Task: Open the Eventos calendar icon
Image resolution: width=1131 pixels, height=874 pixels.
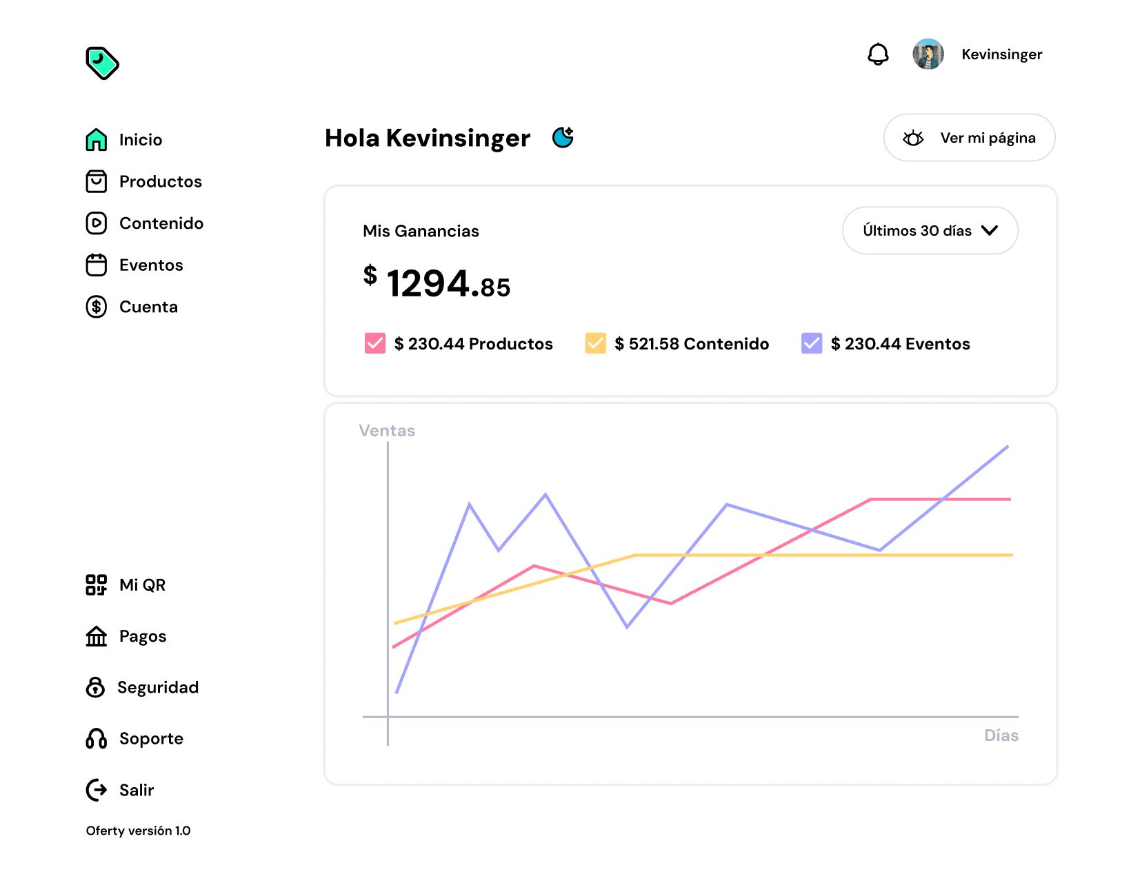Action: coord(97,265)
